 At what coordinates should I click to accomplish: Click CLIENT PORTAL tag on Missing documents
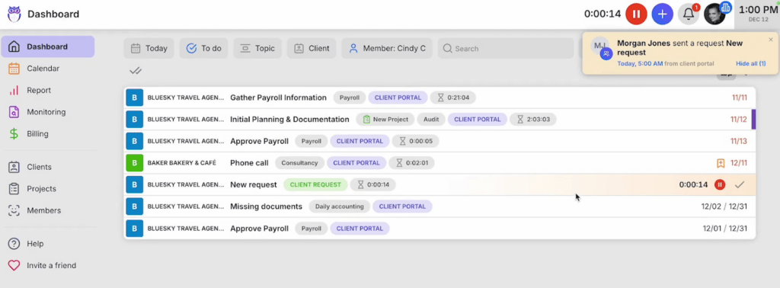pos(402,206)
